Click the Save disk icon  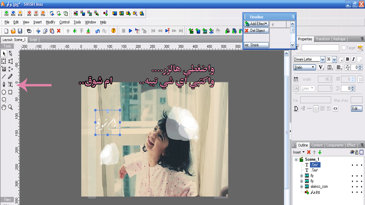point(20,31)
